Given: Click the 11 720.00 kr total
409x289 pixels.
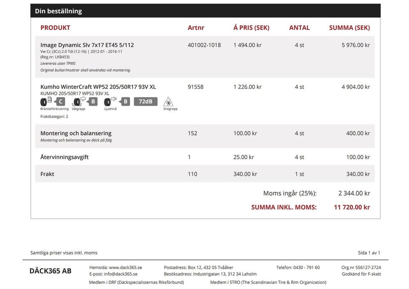Looking at the screenshot, I should (x=352, y=207).
